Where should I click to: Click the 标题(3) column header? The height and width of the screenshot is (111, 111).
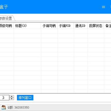27,26
